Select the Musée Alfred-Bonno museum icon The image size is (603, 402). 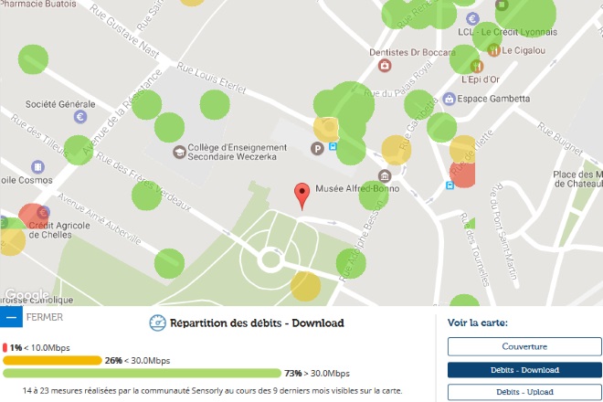point(386,175)
